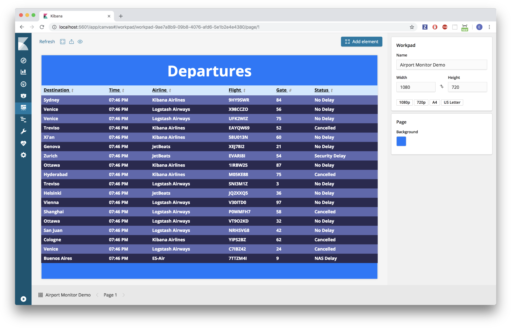Open Monitoring via the heartbeat icon
The width and height of the screenshot is (511, 328).
(x=23, y=143)
